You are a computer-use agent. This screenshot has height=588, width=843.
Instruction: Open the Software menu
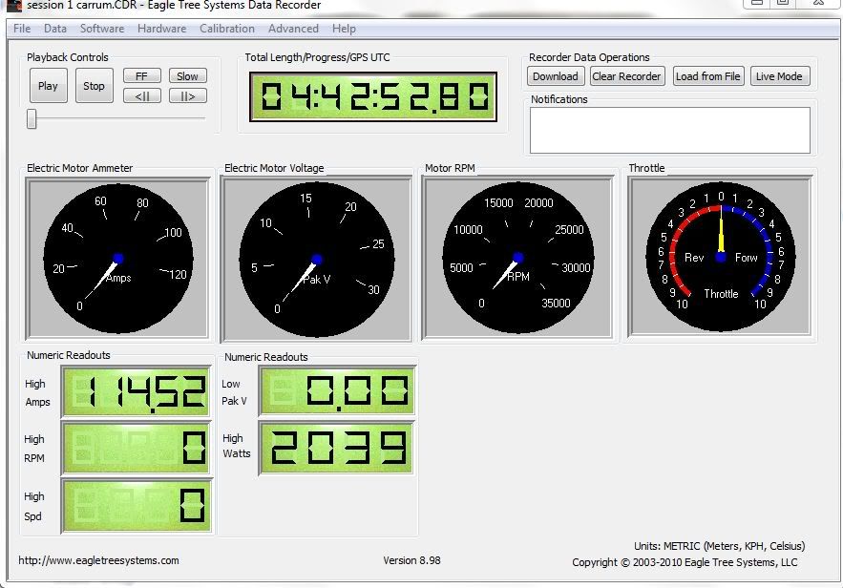click(x=102, y=29)
